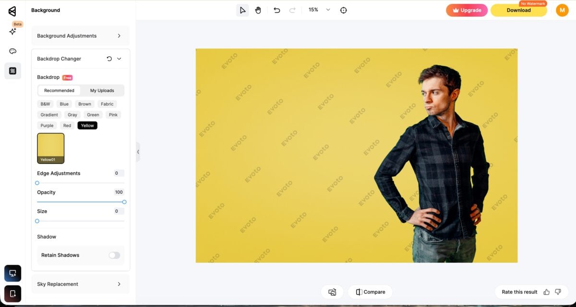
Task: Activate the hand pan tool
Action: click(x=258, y=10)
